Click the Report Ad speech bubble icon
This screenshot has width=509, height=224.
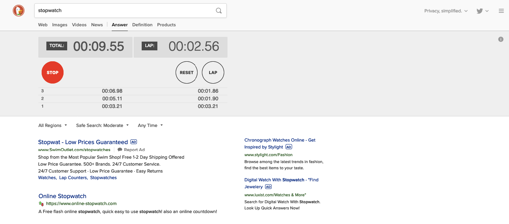click(x=120, y=150)
